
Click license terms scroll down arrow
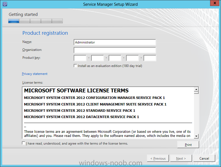click(x=196, y=136)
